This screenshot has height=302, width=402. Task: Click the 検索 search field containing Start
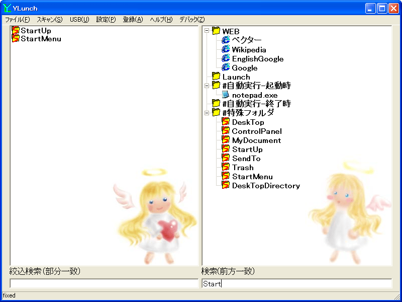296,283
